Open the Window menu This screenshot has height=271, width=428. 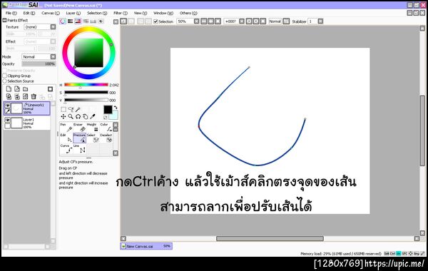[163, 13]
